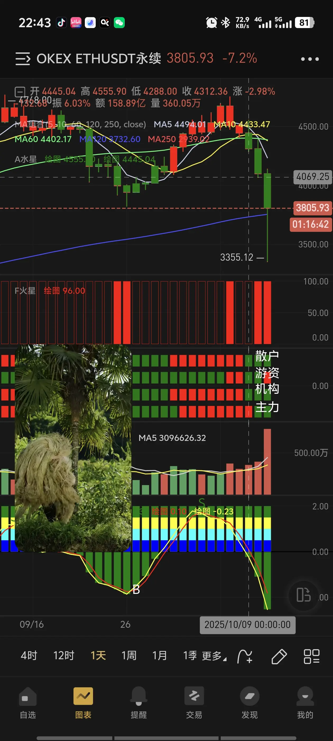Go to the 自选 watchlist tab
The image size is (333, 741).
click(x=28, y=703)
